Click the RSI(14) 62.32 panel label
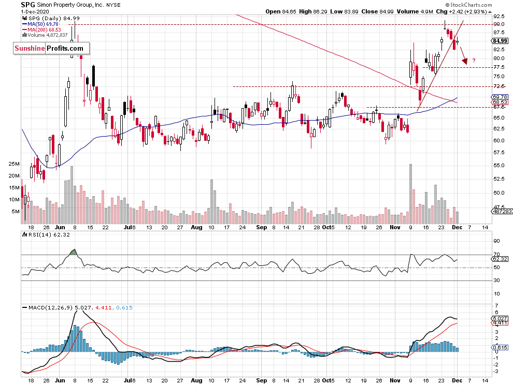Viewport: 513px width, 385px height. coord(49,234)
